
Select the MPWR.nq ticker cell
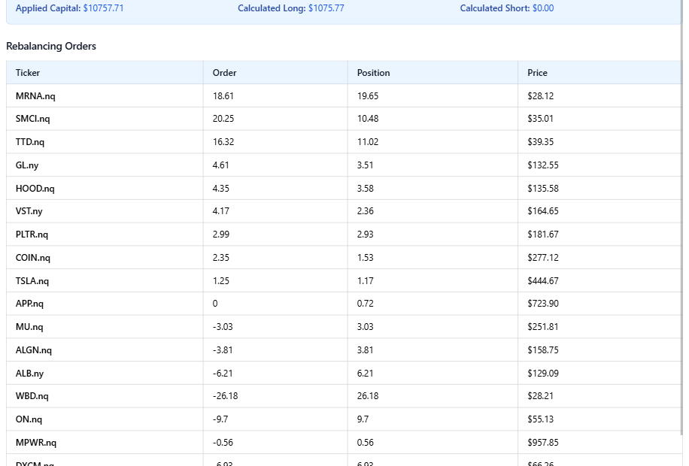coord(36,443)
